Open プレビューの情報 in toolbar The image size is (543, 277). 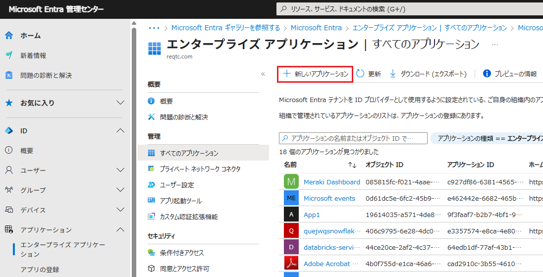[x=510, y=74]
